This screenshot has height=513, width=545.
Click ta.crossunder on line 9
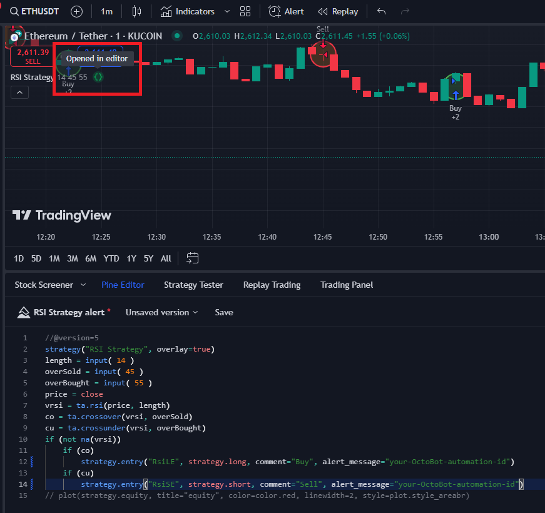coord(96,428)
